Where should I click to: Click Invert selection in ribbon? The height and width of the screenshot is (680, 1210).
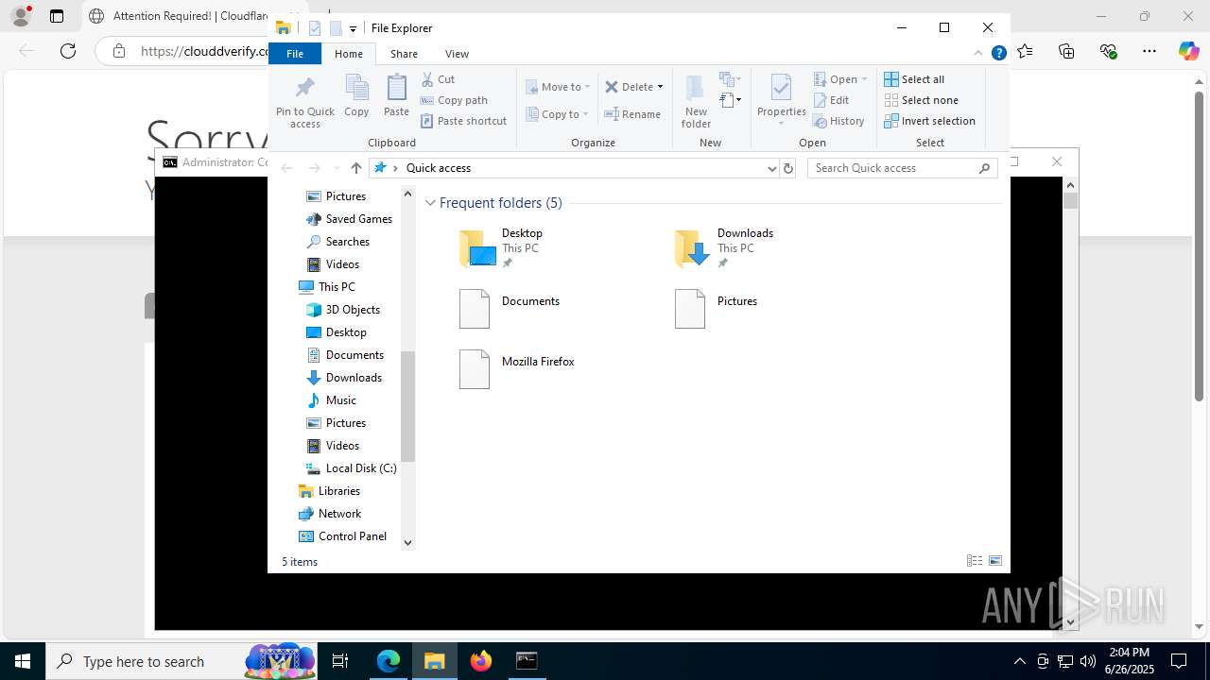tap(929, 121)
